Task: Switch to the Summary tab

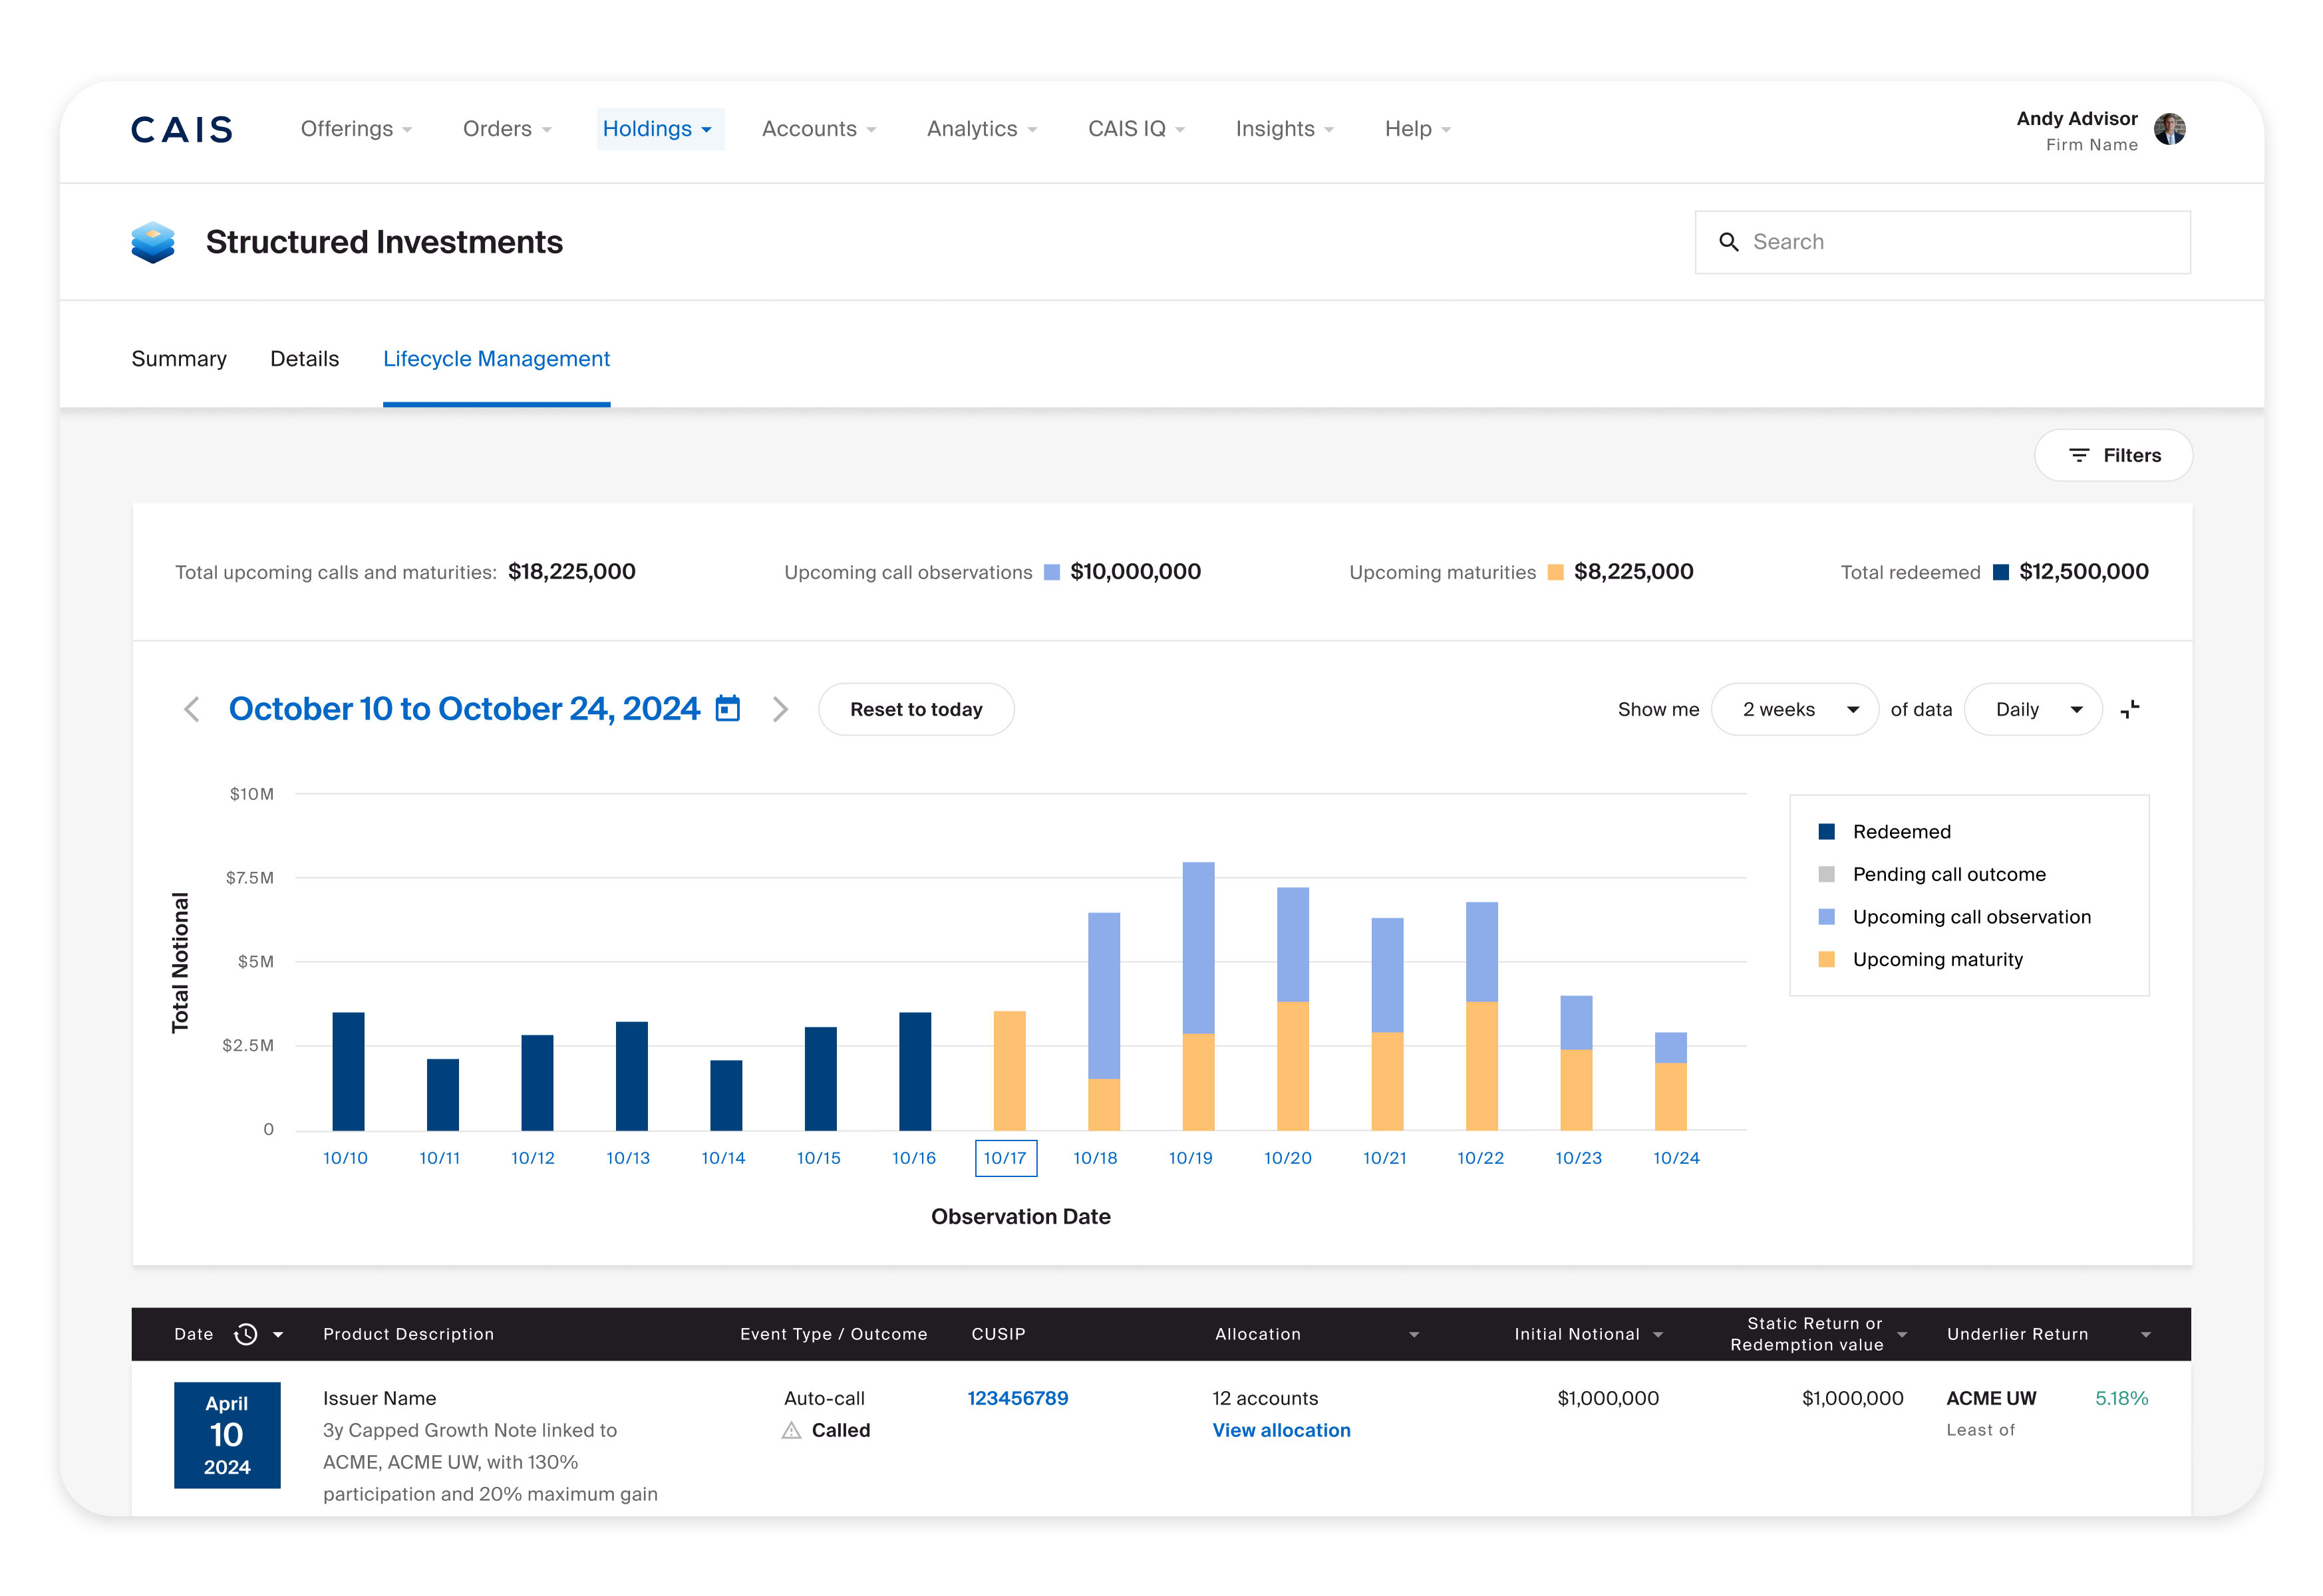Action: coord(179,359)
